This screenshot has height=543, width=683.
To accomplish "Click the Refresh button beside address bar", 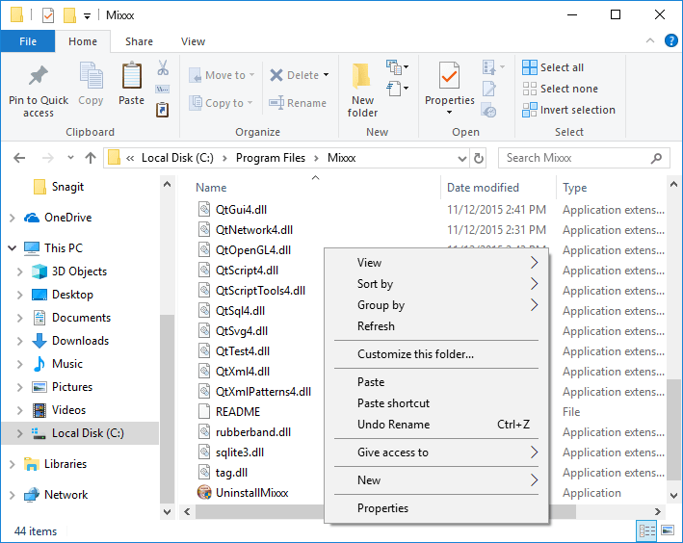I will [x=478, y=158].
